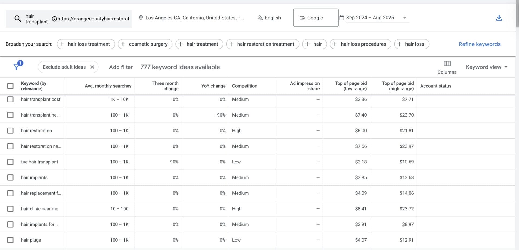The image size is (519, 250).
Task: Add the cosmetic surgery keyword chip
Action: tap(145, 44)
